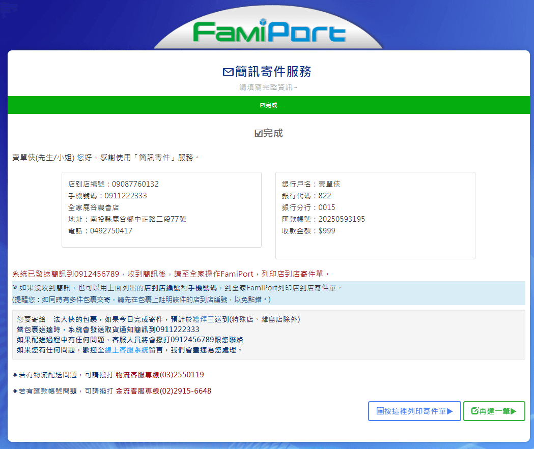The height and width of the screenshot is (449, 534).
Task: Click the 禮拜三 delivery day text
Action: (204, 319)
